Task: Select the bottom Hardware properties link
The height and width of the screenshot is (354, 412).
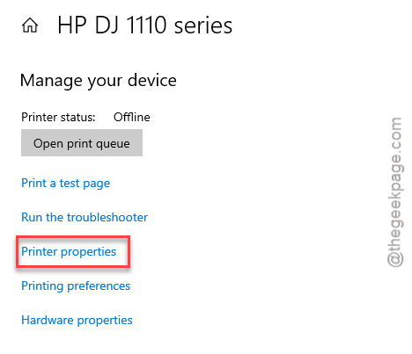Action: click(77, 321)
